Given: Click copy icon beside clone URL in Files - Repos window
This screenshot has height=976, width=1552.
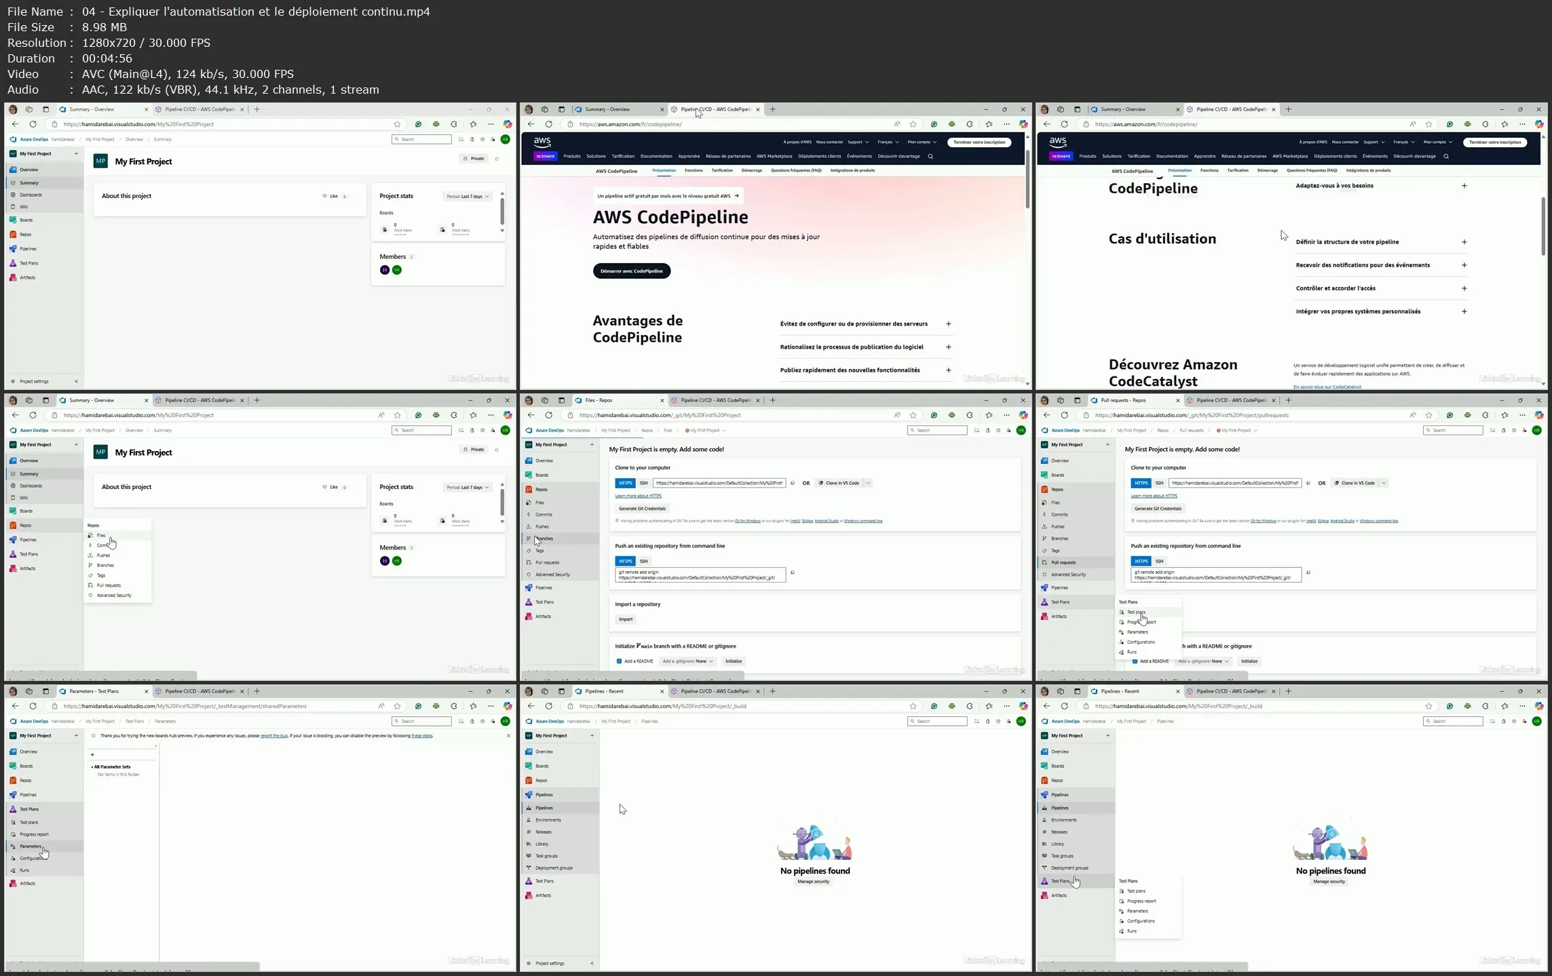Looking at the screenshot, I should pos(792,483).
